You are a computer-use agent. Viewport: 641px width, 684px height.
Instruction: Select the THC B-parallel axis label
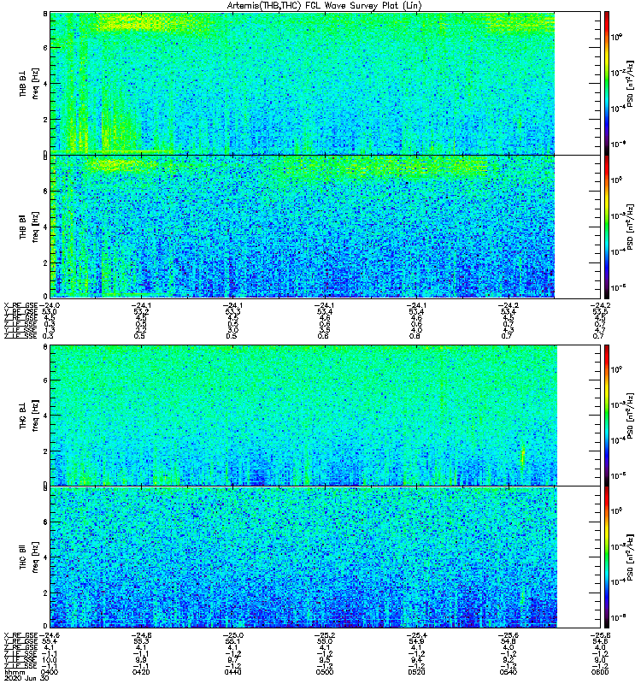click(23, 557)
